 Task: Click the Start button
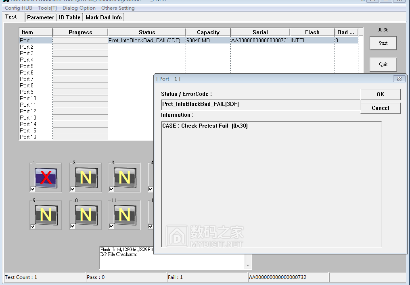383,43
